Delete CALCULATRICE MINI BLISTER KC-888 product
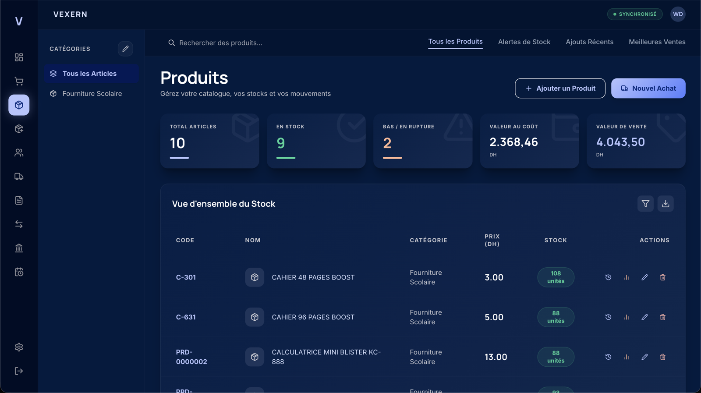 (663, 357)
